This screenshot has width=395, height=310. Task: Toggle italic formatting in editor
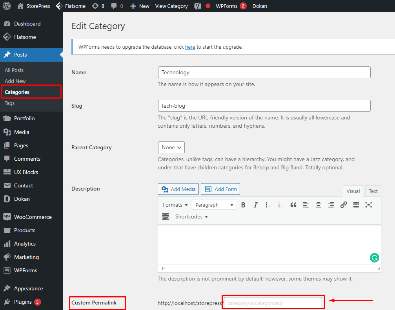255,205
